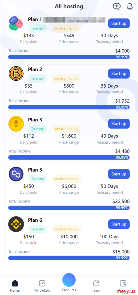The height and width of the screenshot is (295, 138).
Task: Start up Plan 6
Action: [x=119, y=224]
